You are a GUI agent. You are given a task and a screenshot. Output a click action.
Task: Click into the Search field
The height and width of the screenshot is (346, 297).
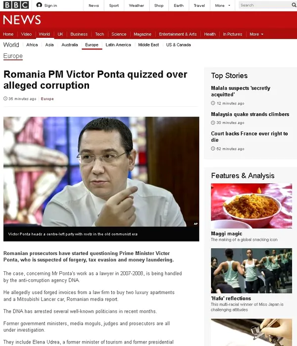265,5
